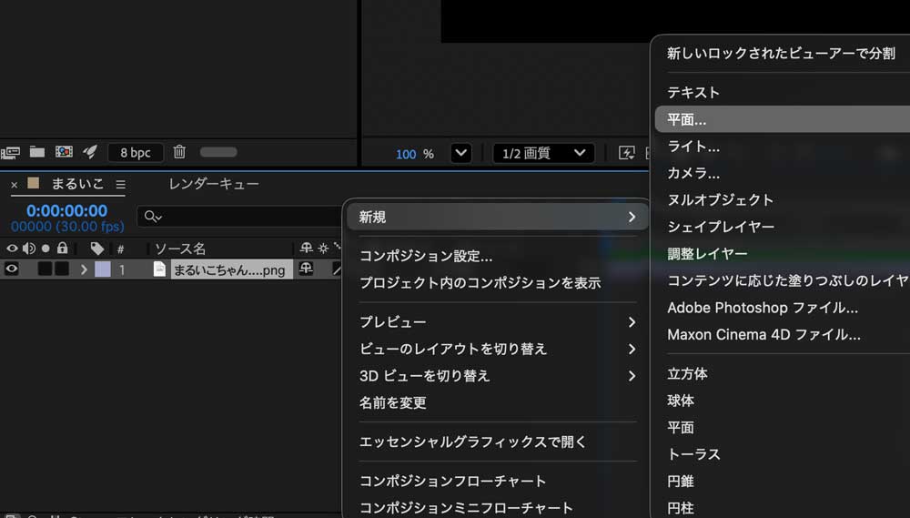The width and height of the screenshot is (910, 518).
Task: Click the speaker audio column header icon
Action: pos(28,249)
